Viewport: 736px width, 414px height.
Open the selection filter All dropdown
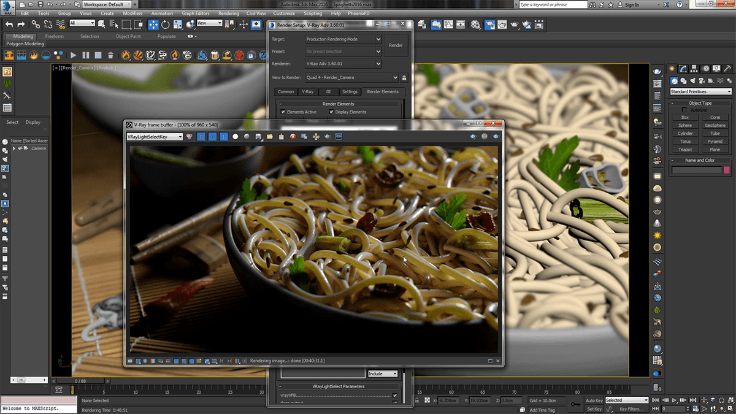click(x=83, y=23)
